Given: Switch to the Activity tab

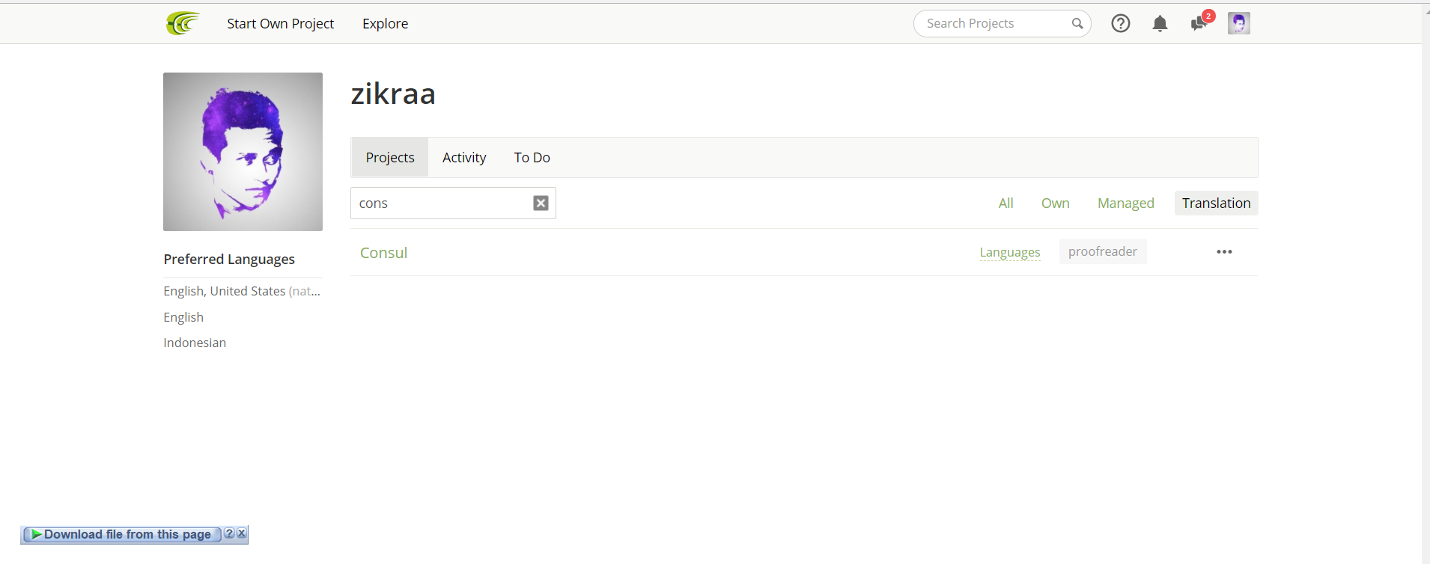Looking at the screenshot, I should (x=464, y=157).
